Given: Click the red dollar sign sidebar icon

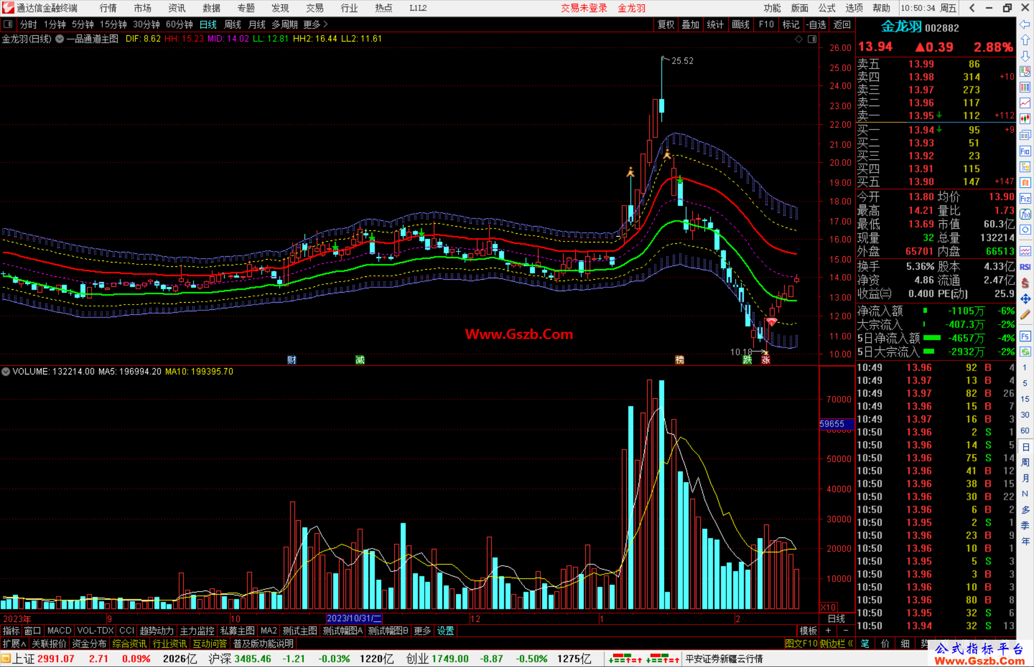Looking at the screenshot, I should pyautogui.click(x=1025, y=283).
